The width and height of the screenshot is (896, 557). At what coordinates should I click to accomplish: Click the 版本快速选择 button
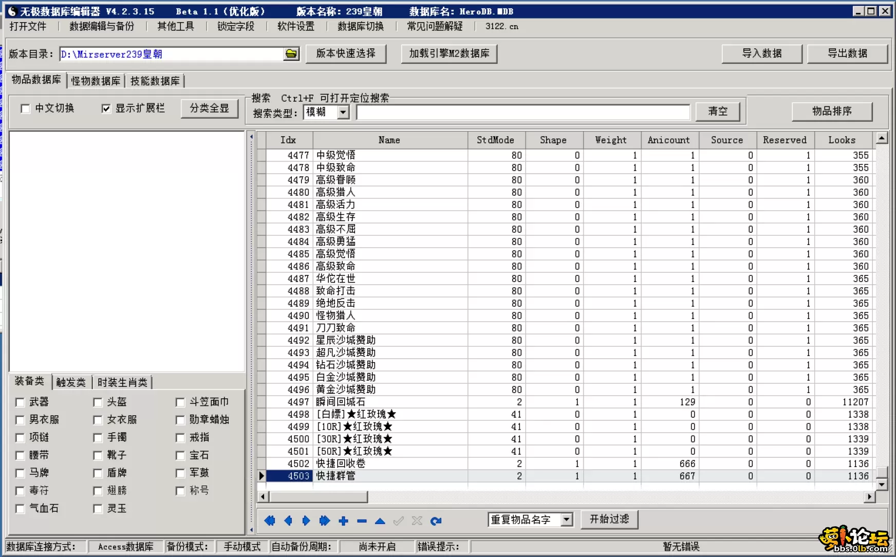point(346,53)
